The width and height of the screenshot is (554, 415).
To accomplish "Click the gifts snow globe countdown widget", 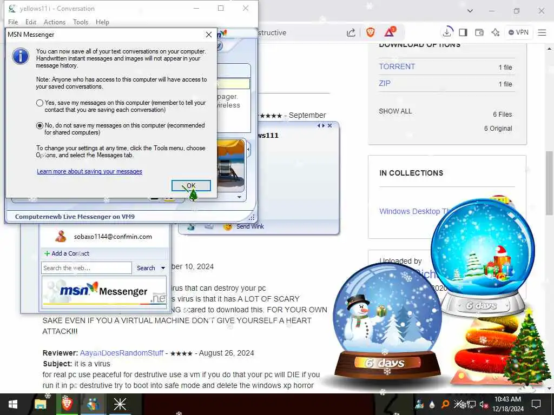I will (483, 257).
